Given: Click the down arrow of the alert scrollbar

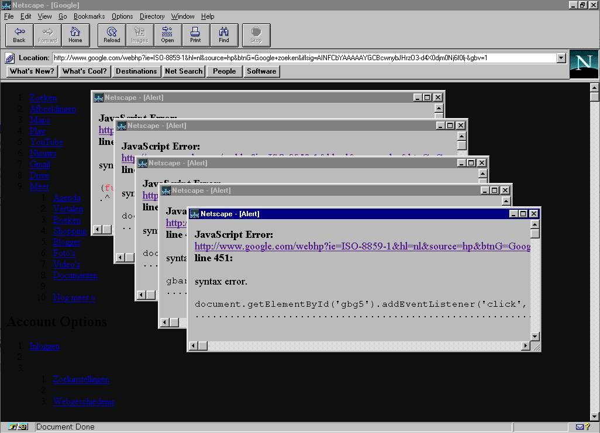Looking at the screenshot, I should (535, 335).
